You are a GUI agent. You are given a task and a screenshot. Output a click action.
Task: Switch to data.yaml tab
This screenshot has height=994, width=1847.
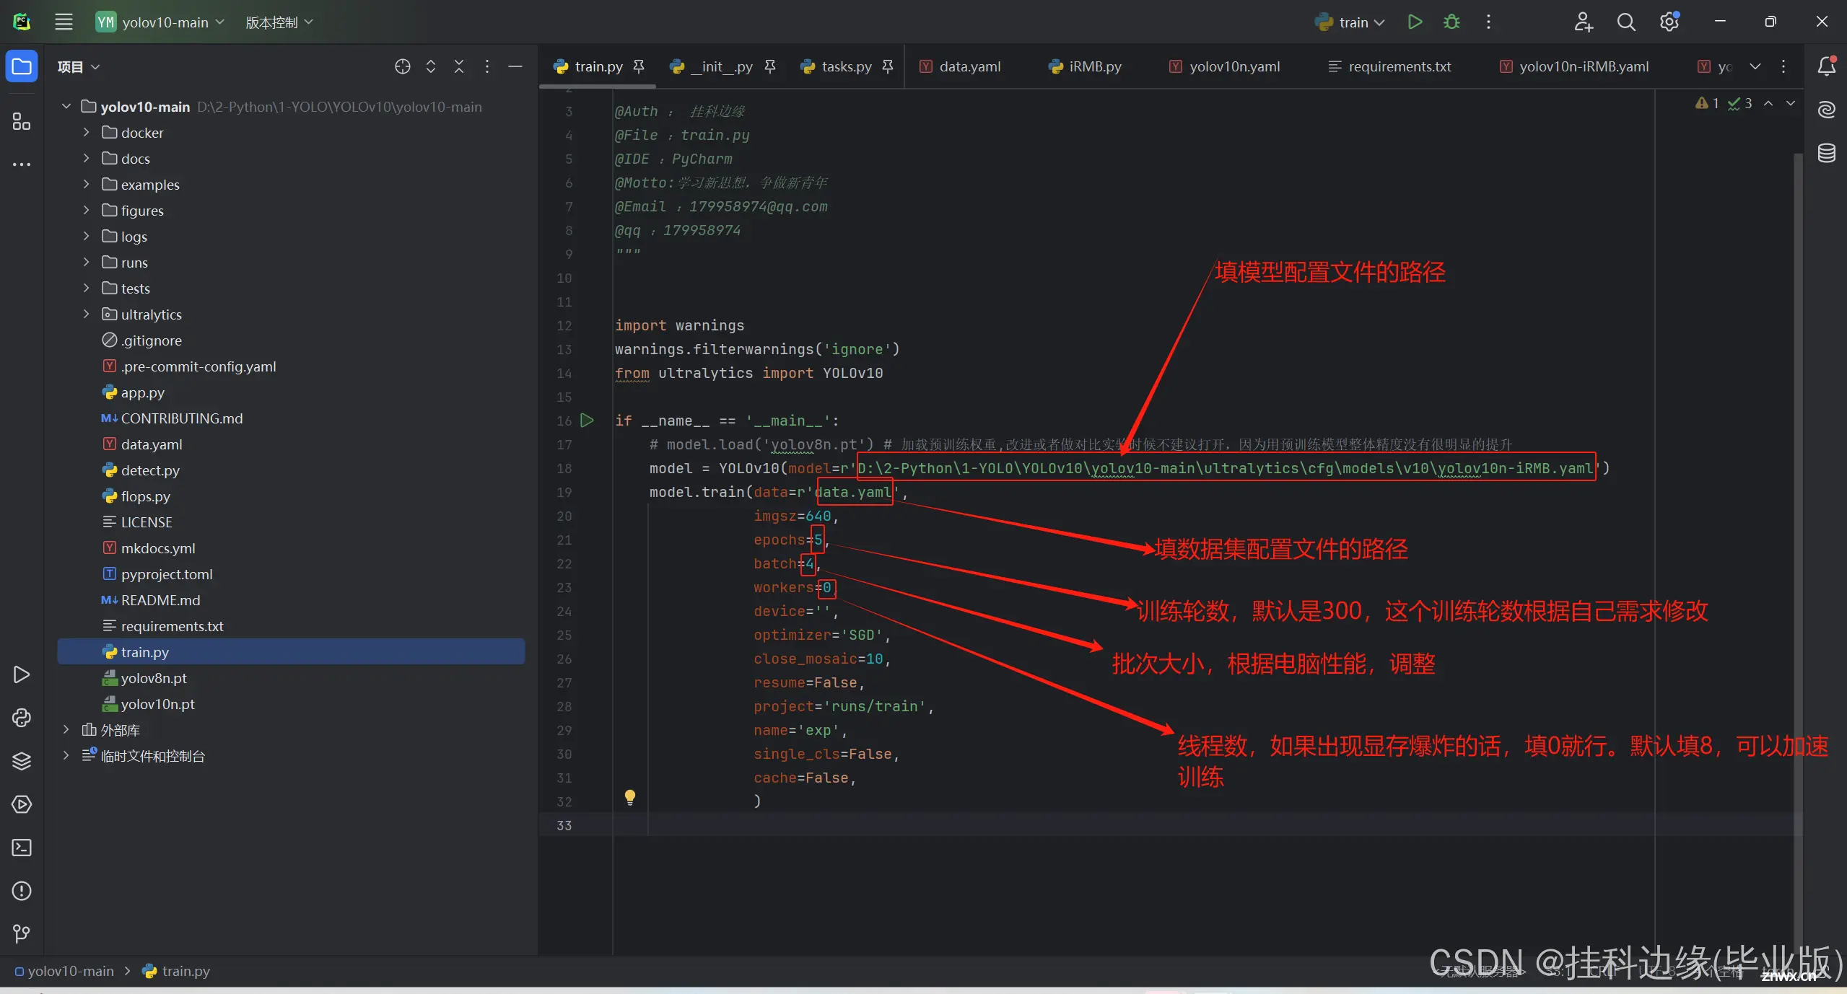[959, 66]
